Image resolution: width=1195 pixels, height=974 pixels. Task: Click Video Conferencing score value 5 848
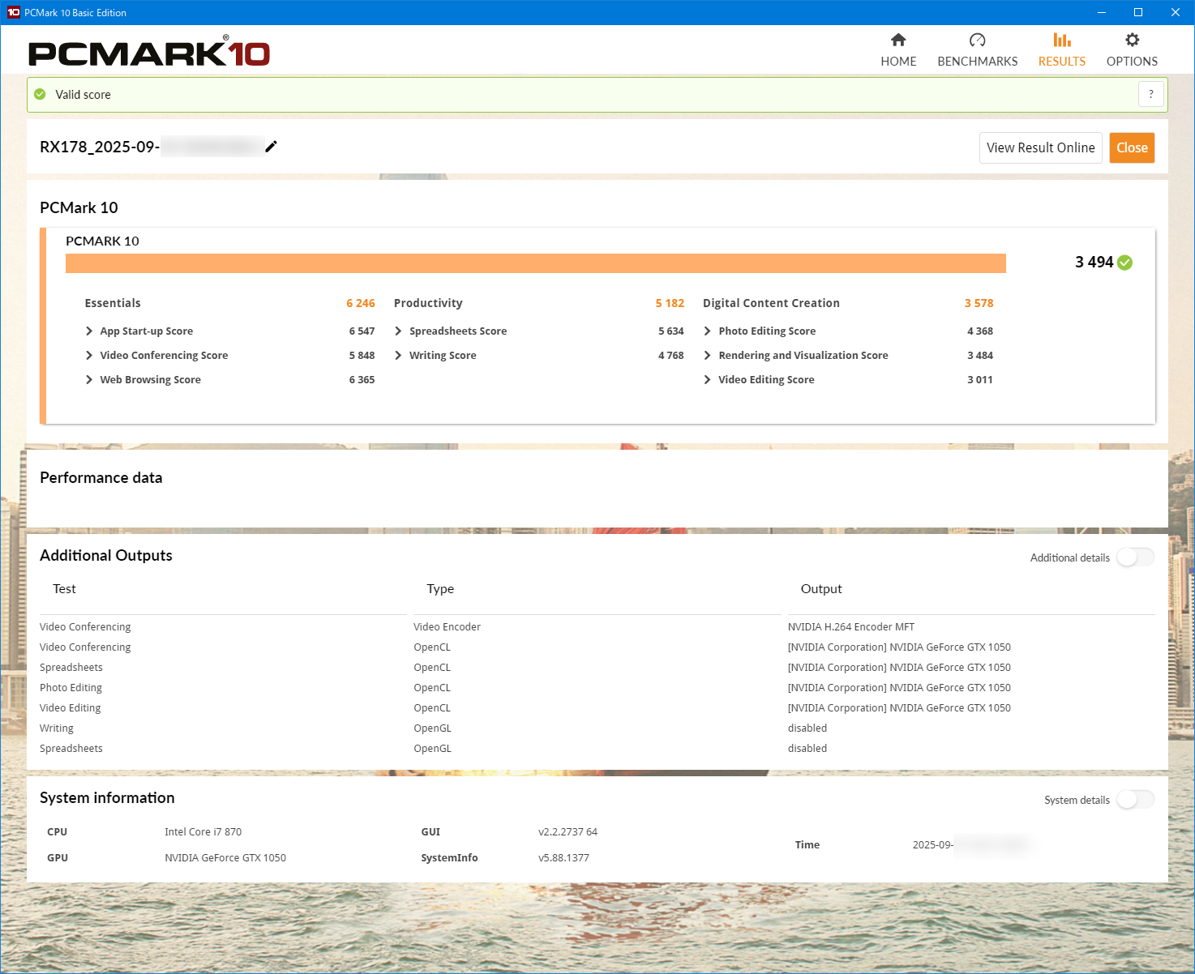[x=362, y=356]
